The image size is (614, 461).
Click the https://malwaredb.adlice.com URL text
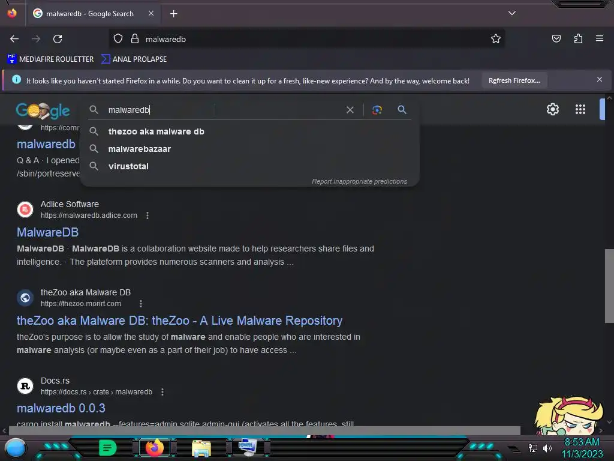coord(89,215)
